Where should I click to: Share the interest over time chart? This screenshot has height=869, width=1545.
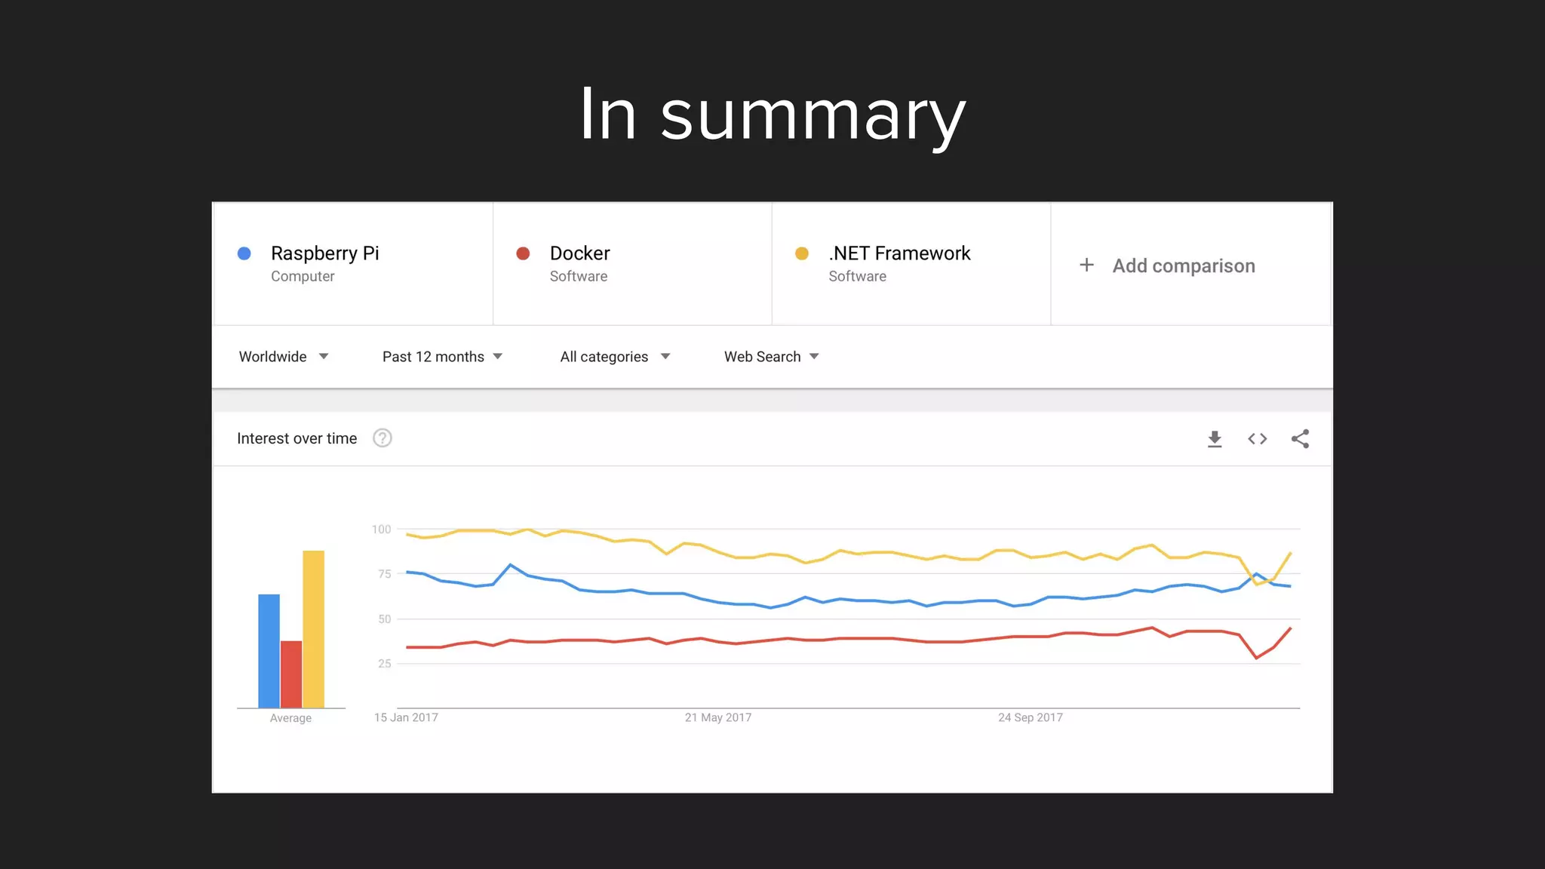pyautogui.click(x=1300, y=439)
